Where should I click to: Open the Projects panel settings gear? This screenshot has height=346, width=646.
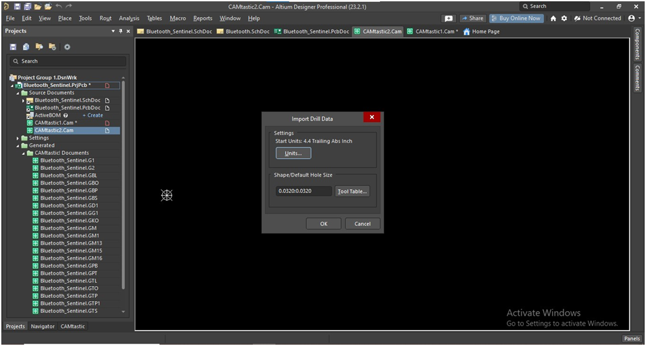tap(67, 47)
